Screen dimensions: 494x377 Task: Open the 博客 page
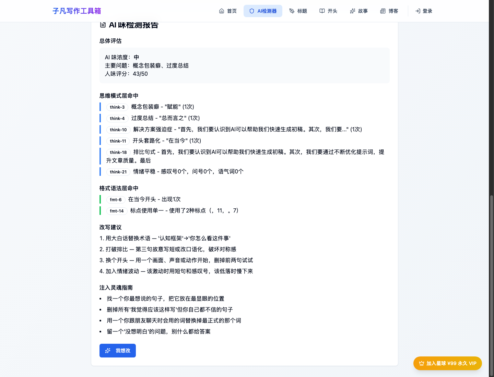pos(389,11)
